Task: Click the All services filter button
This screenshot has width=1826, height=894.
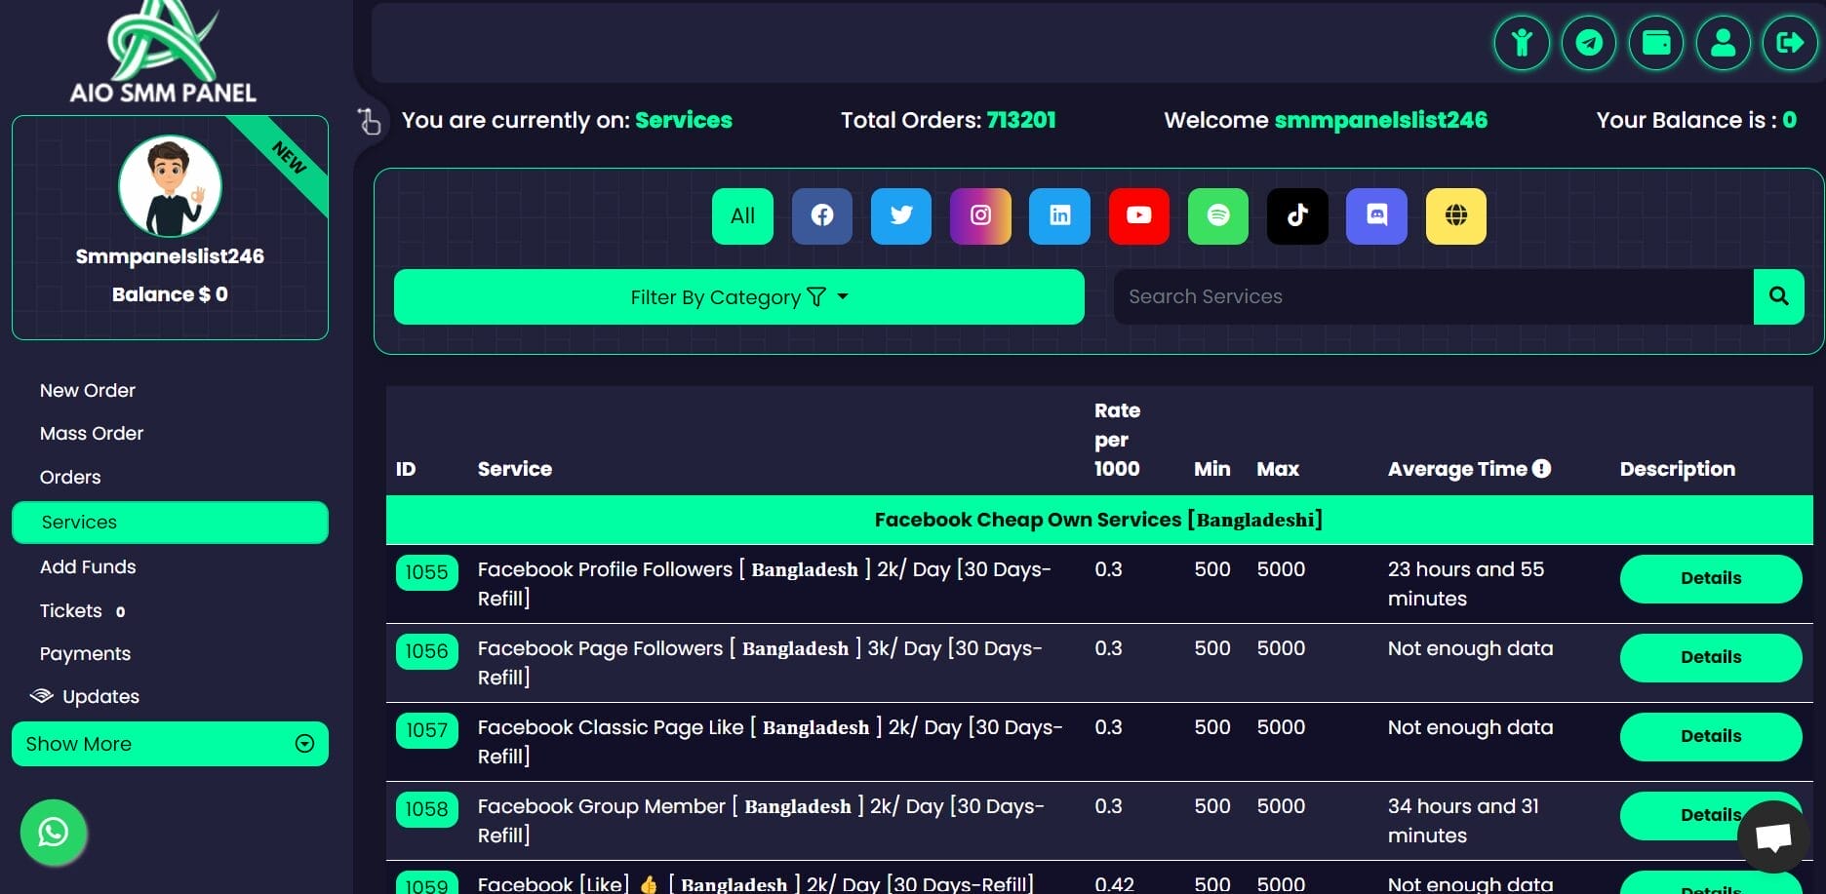Action: click(x=742, y=215)
